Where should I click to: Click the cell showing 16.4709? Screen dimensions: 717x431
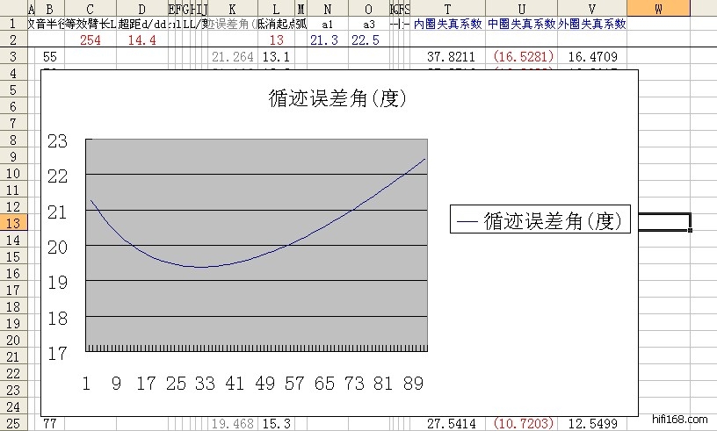591,57
